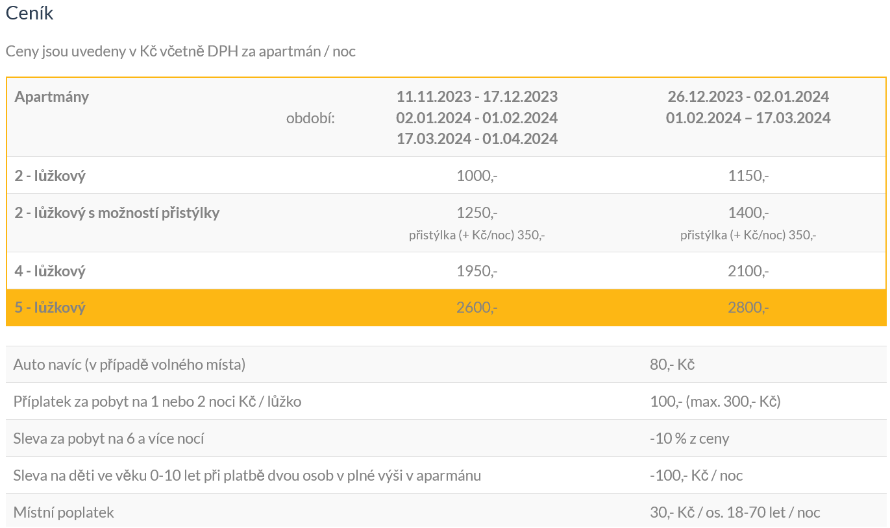Click the Apartmány column header
The width and height of the screenshot is (890, 528).
coord(52,97)
